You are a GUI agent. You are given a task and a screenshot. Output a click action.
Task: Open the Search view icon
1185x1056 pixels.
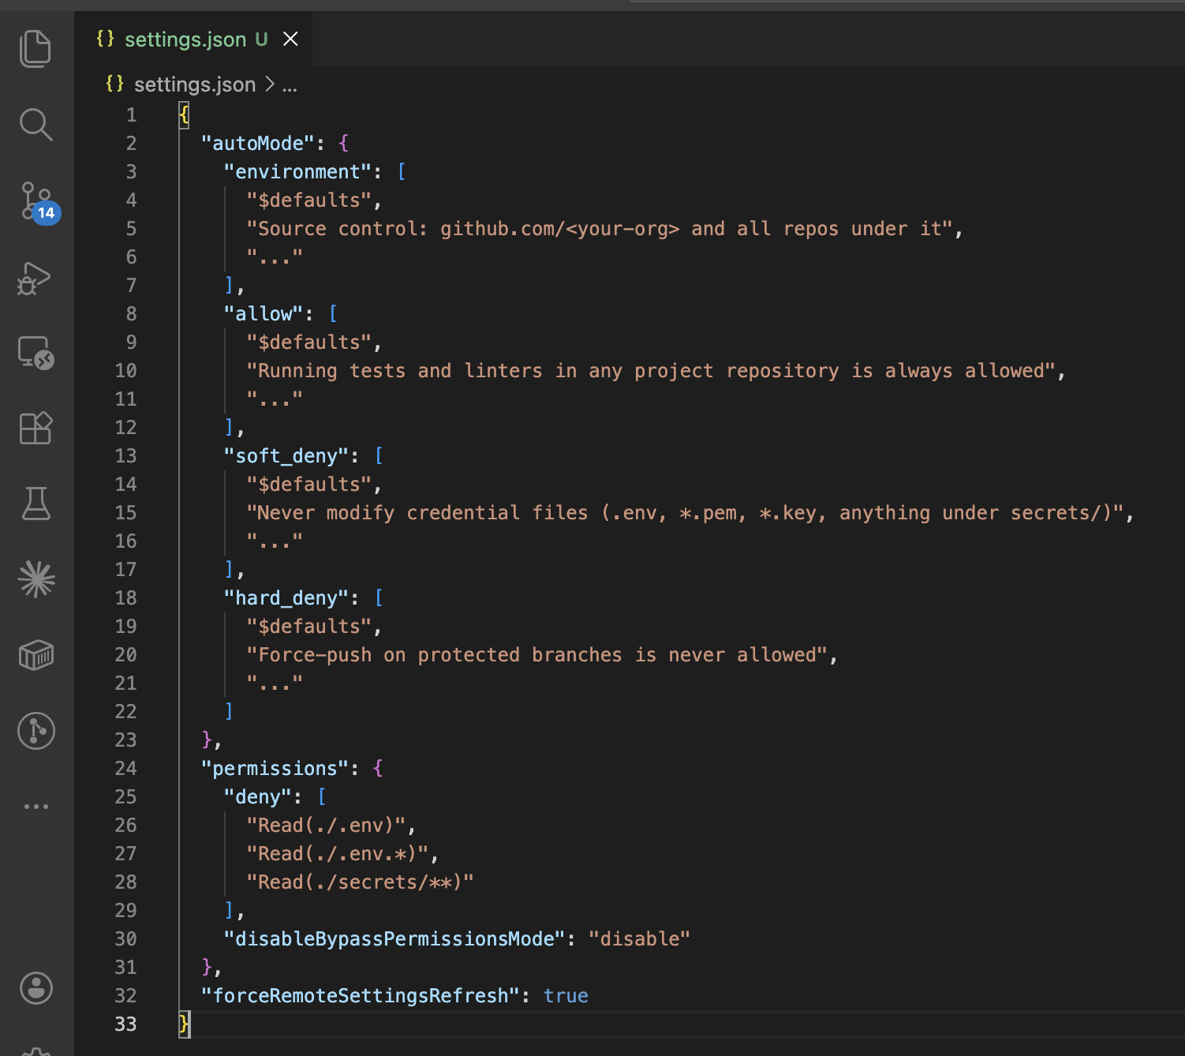point(36,125)
